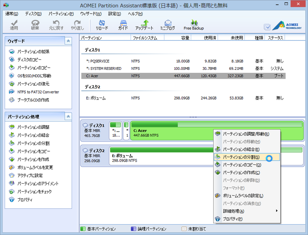Screen dimensions: 308x235
Task: Click the ディスク2 298.09GB disk label
Action: tap(95, 156)
